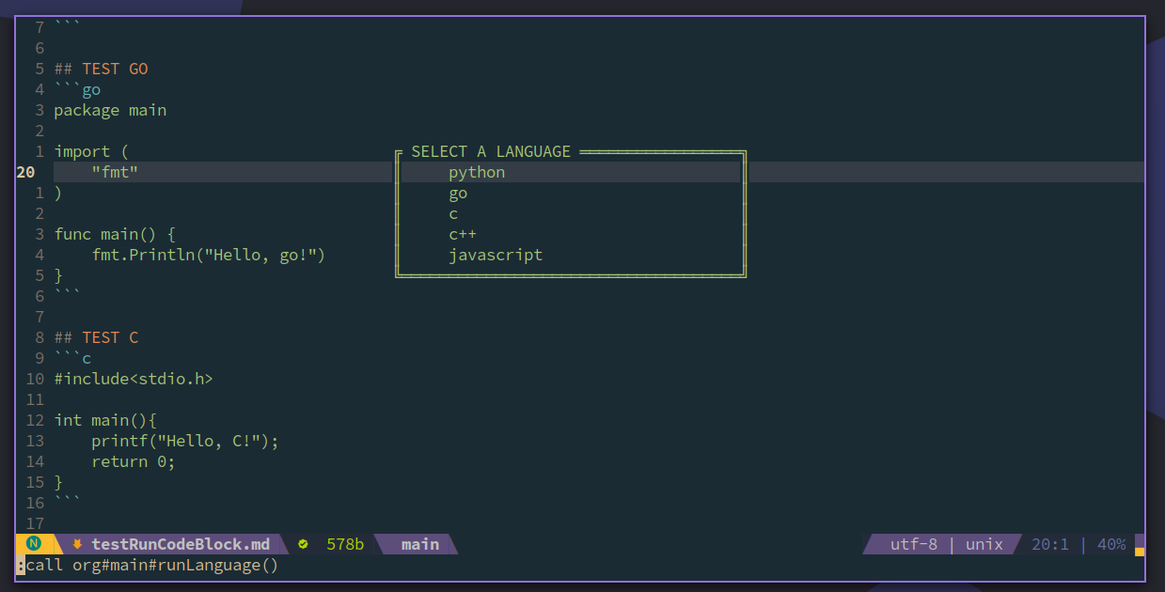Click the testRunCodeBlock.md filename in statusline
The image size is (1165, 592).
point(181,544)
